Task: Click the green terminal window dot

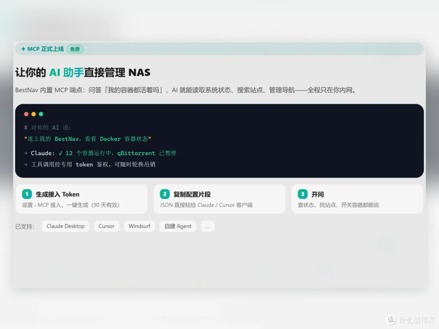Action: pyautogui.click(x=41, y=114)
